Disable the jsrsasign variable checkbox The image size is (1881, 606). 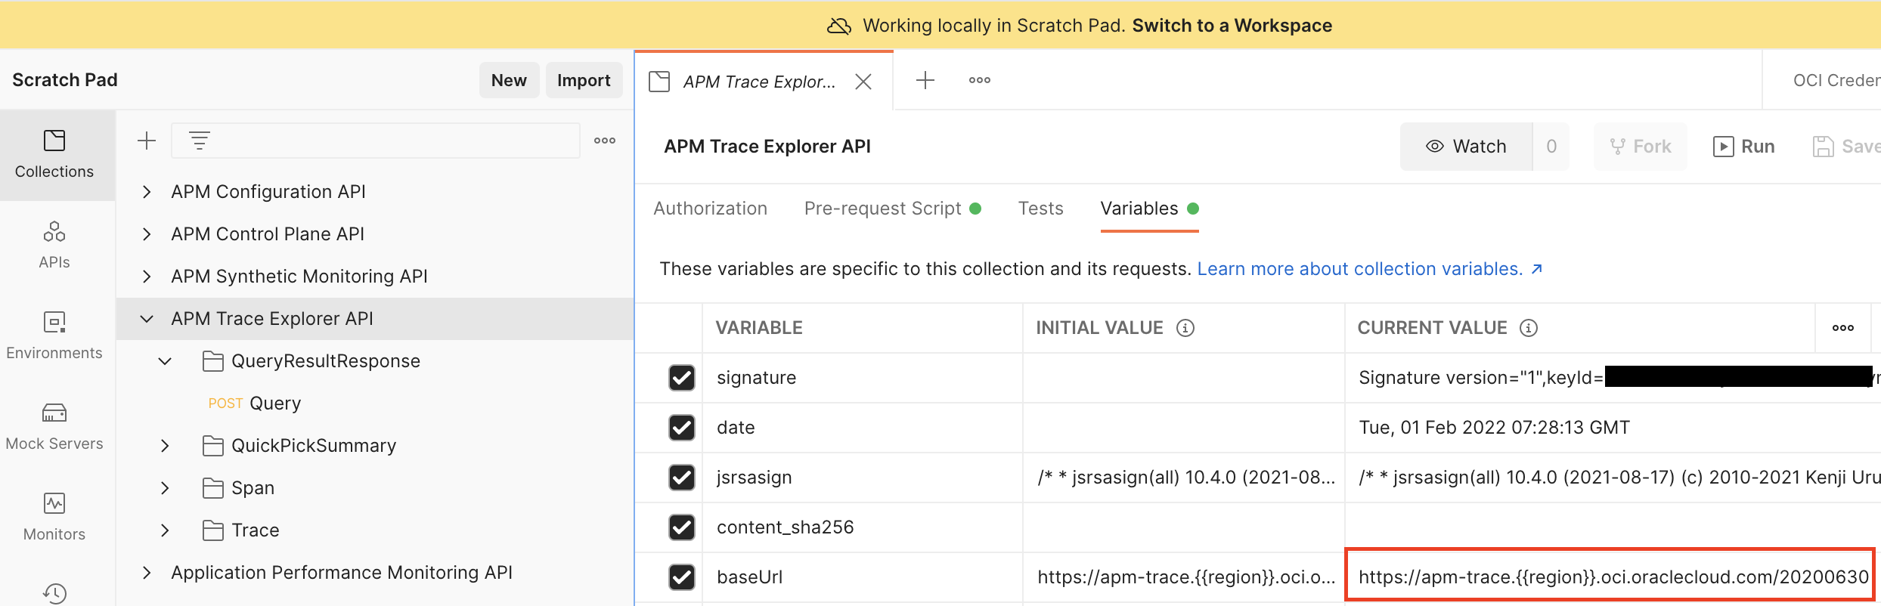pos(681,478)
